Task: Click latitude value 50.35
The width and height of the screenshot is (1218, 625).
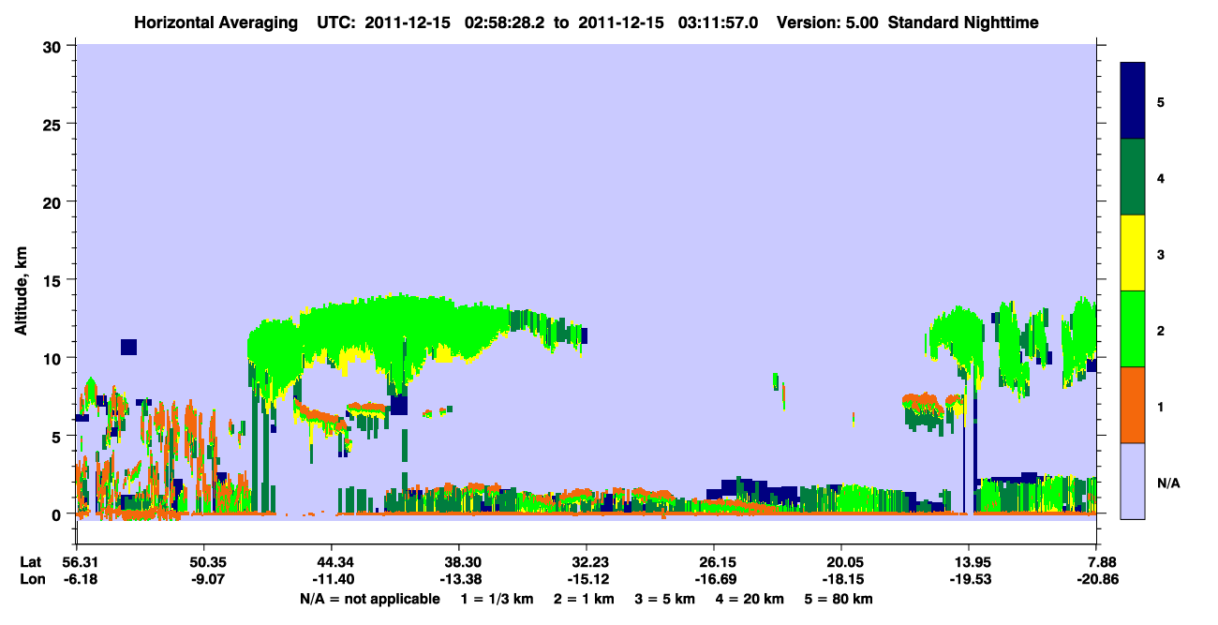Action: 203,562
